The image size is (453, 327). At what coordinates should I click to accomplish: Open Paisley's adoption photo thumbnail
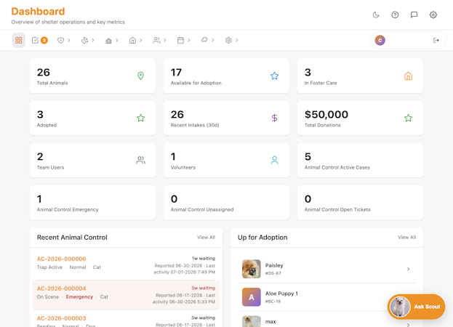point(252,269)
